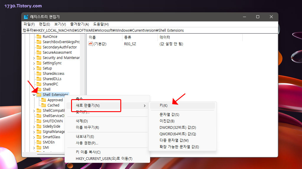The width and height of the screenshot is (302, 169).
Task: Open the 즐겨찾기(A) menu
Action: pyautogui.click(x=80, y=24)
